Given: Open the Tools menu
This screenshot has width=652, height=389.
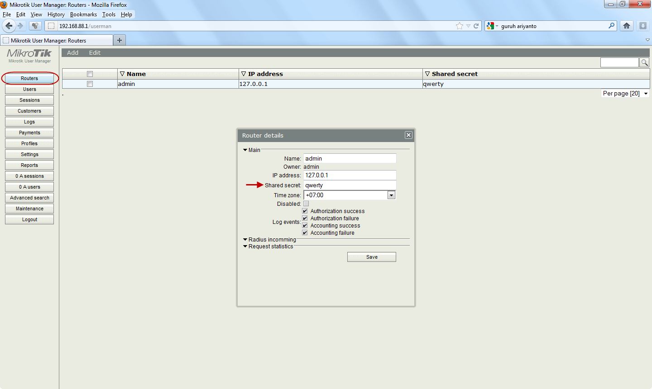Looking at the screenshot, I should (109, 14).
